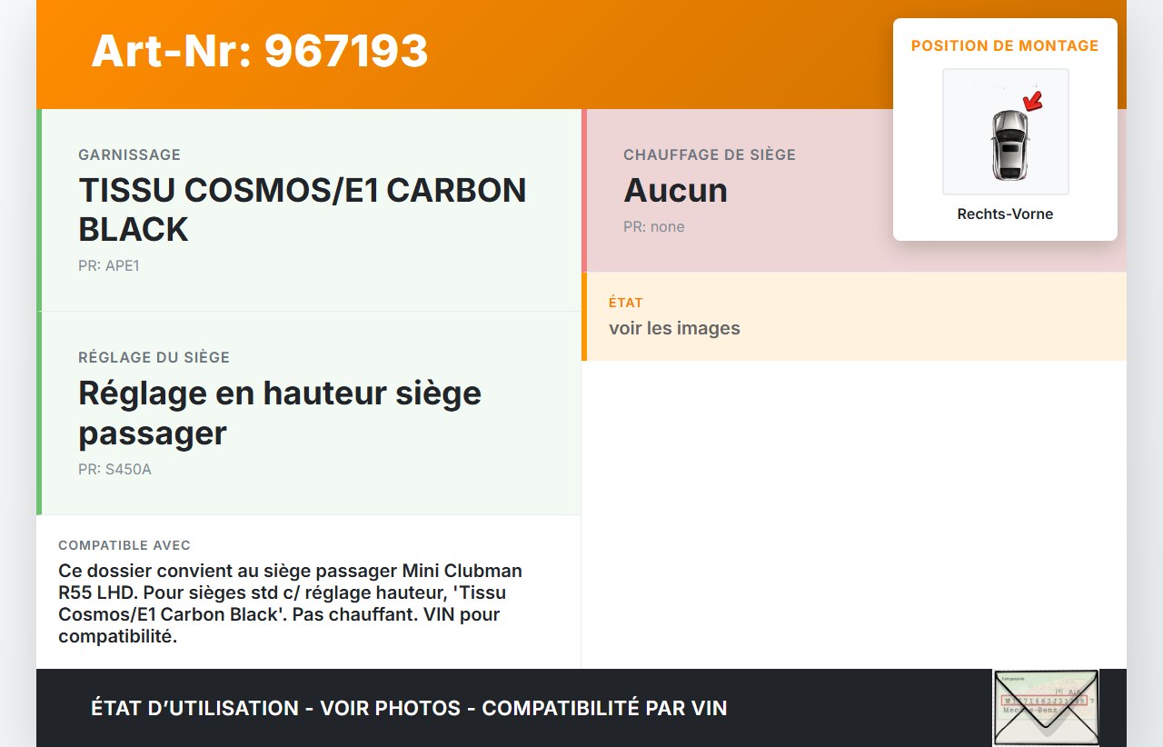This screenshot has height=747, width=1163.
Task: Click the Mini Clubman R55 compatibility description
Action: click(291, 603)
